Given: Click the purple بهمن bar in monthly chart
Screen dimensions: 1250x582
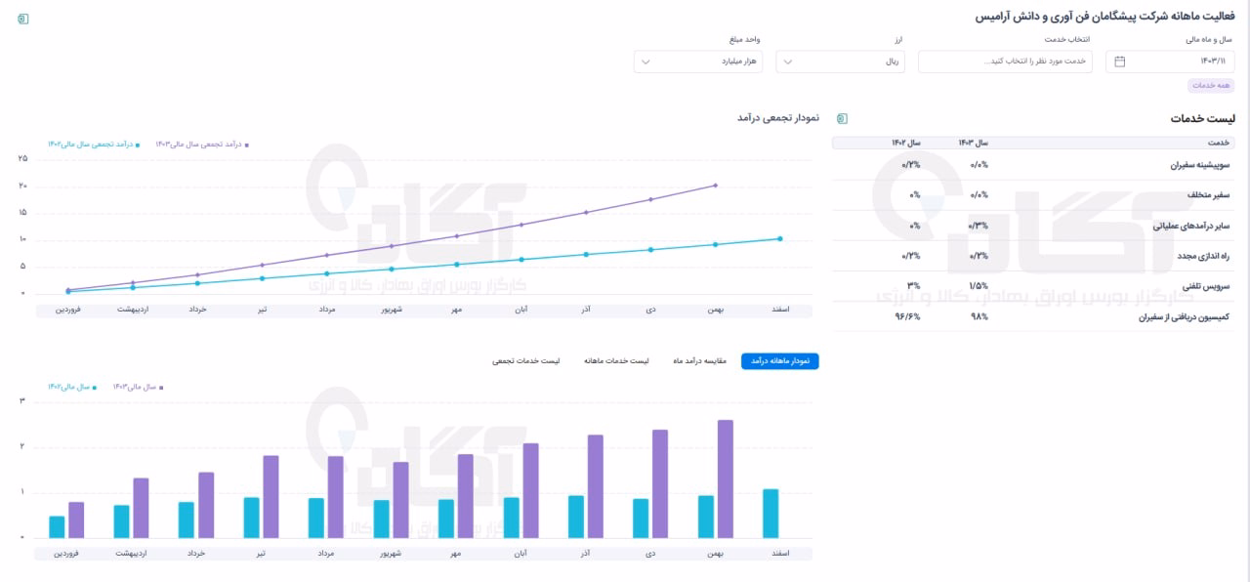Looking at the screenshot, I should (725, 479).
